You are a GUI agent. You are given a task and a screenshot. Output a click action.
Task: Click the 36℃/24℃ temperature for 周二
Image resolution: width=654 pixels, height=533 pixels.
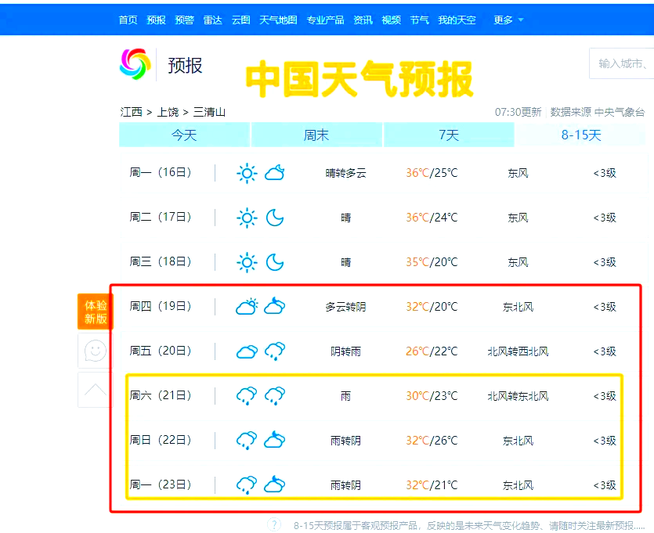[432, 218]
